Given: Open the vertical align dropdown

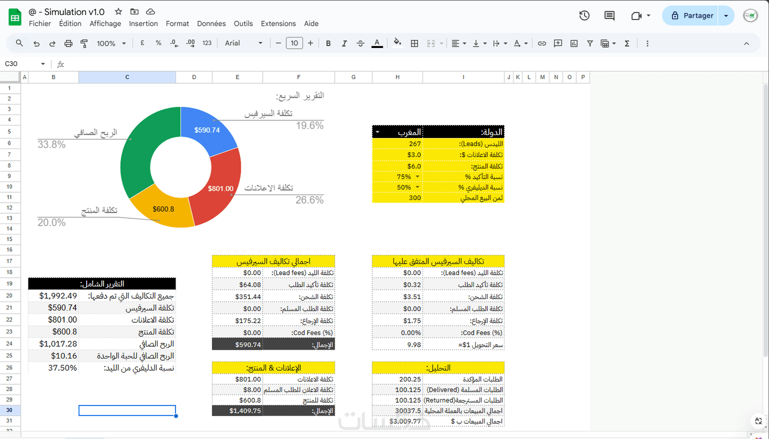Looking at the screenshot, I should click(x=479, y=43).
